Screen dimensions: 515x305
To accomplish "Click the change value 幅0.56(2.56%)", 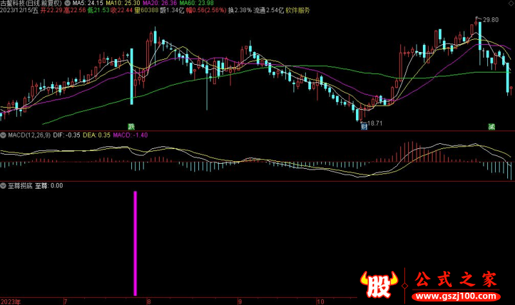I will pyautogui.click(x=206, y=10).
